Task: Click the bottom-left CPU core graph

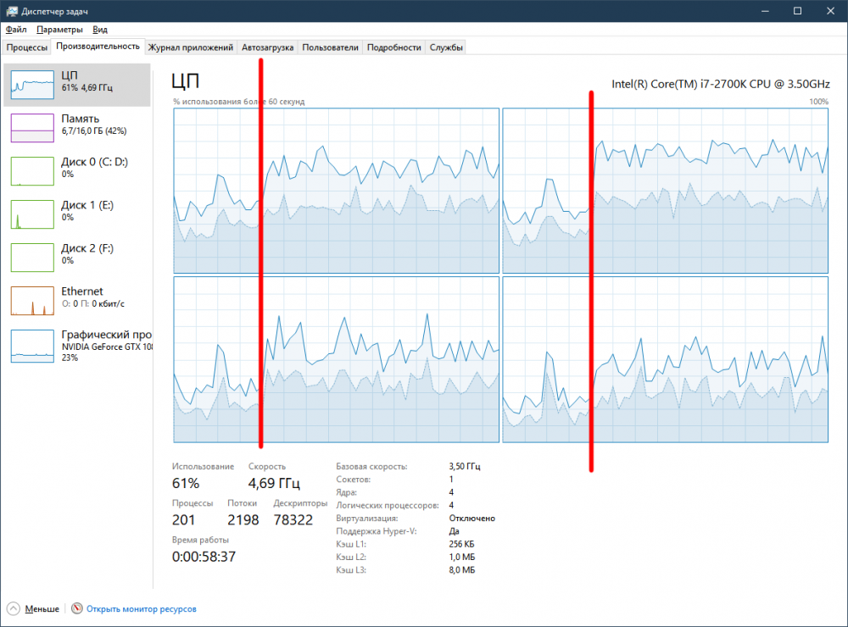Action: click(x=336, y=359)
